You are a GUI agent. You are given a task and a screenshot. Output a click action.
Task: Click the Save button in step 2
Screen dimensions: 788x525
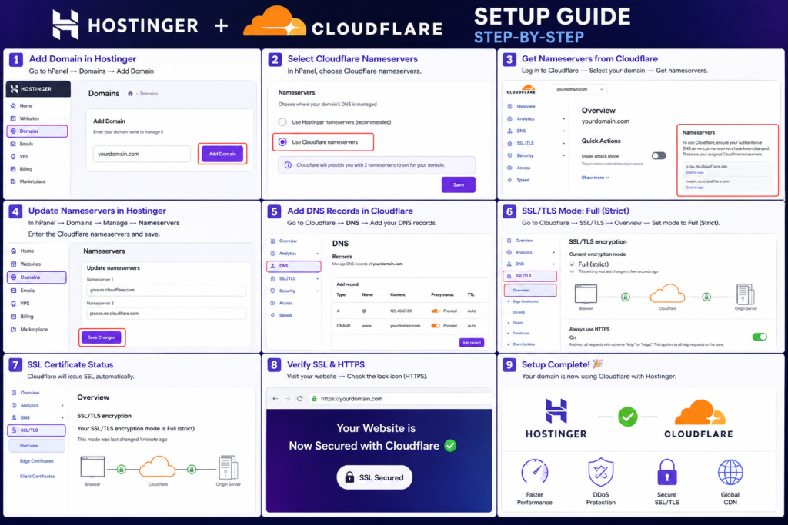[x=459, y=184]
